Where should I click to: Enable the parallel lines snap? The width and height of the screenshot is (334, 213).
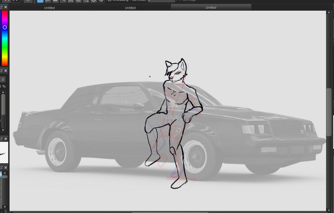click(48, 1)
